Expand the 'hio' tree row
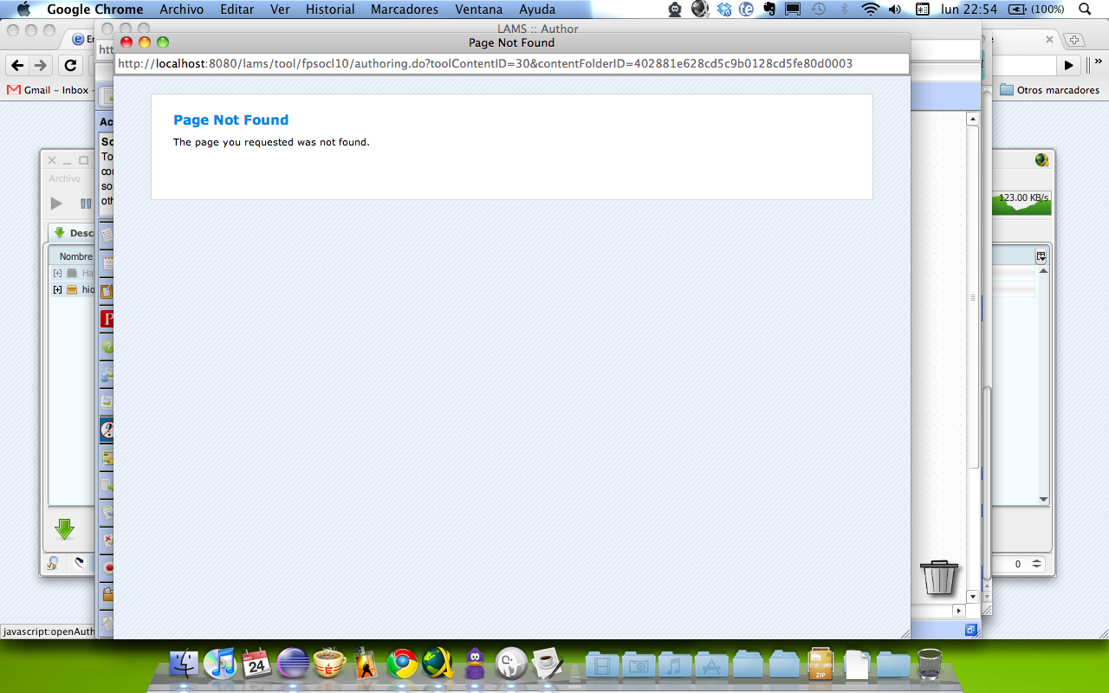Viewport: 1109px width, 693px height. [x=57, y=289]
